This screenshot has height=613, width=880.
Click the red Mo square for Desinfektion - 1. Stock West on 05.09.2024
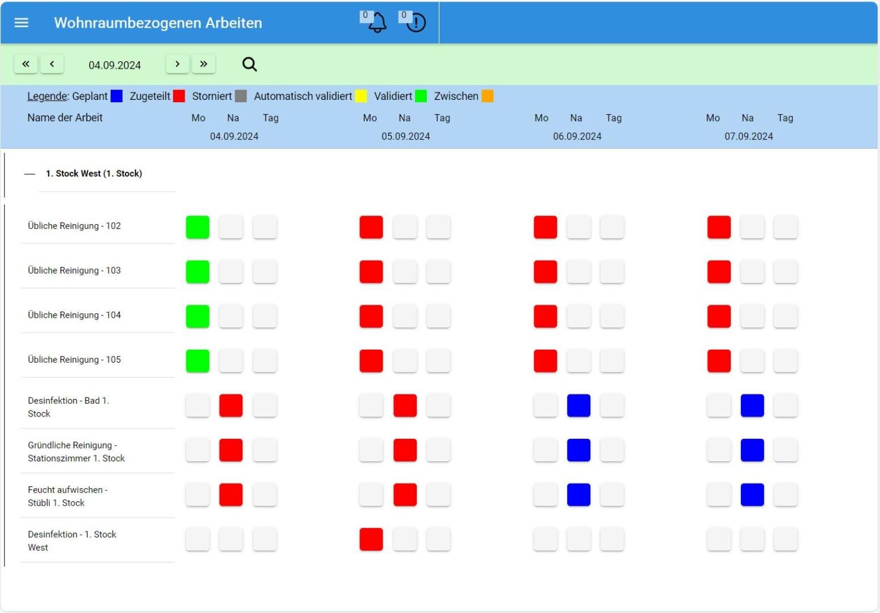coord(371,539)
